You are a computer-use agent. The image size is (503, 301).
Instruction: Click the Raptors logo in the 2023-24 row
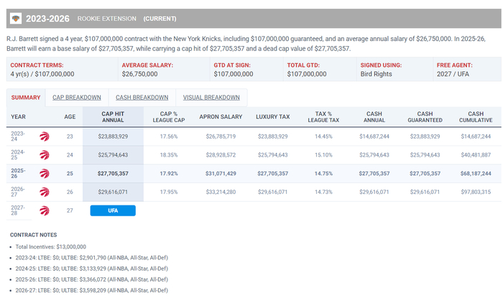[45, 136]
